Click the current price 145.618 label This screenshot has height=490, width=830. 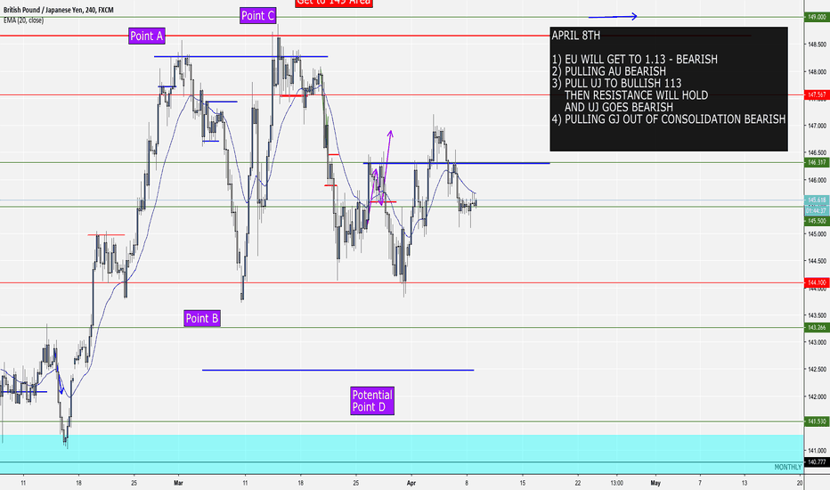pyautogui.click(x=817, y=200)
